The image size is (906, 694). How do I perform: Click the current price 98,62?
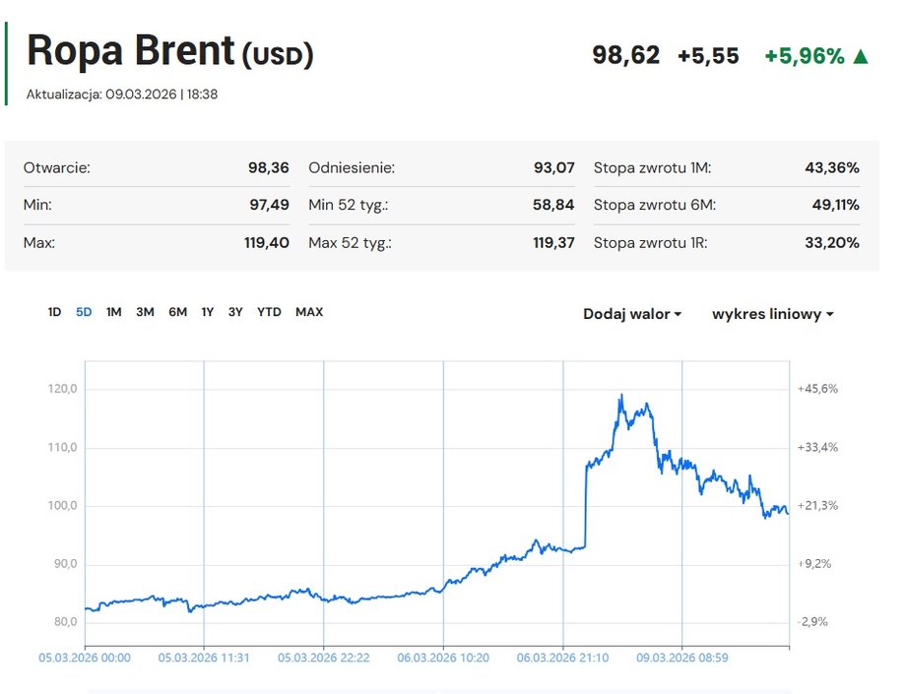[x=625, y=55]
